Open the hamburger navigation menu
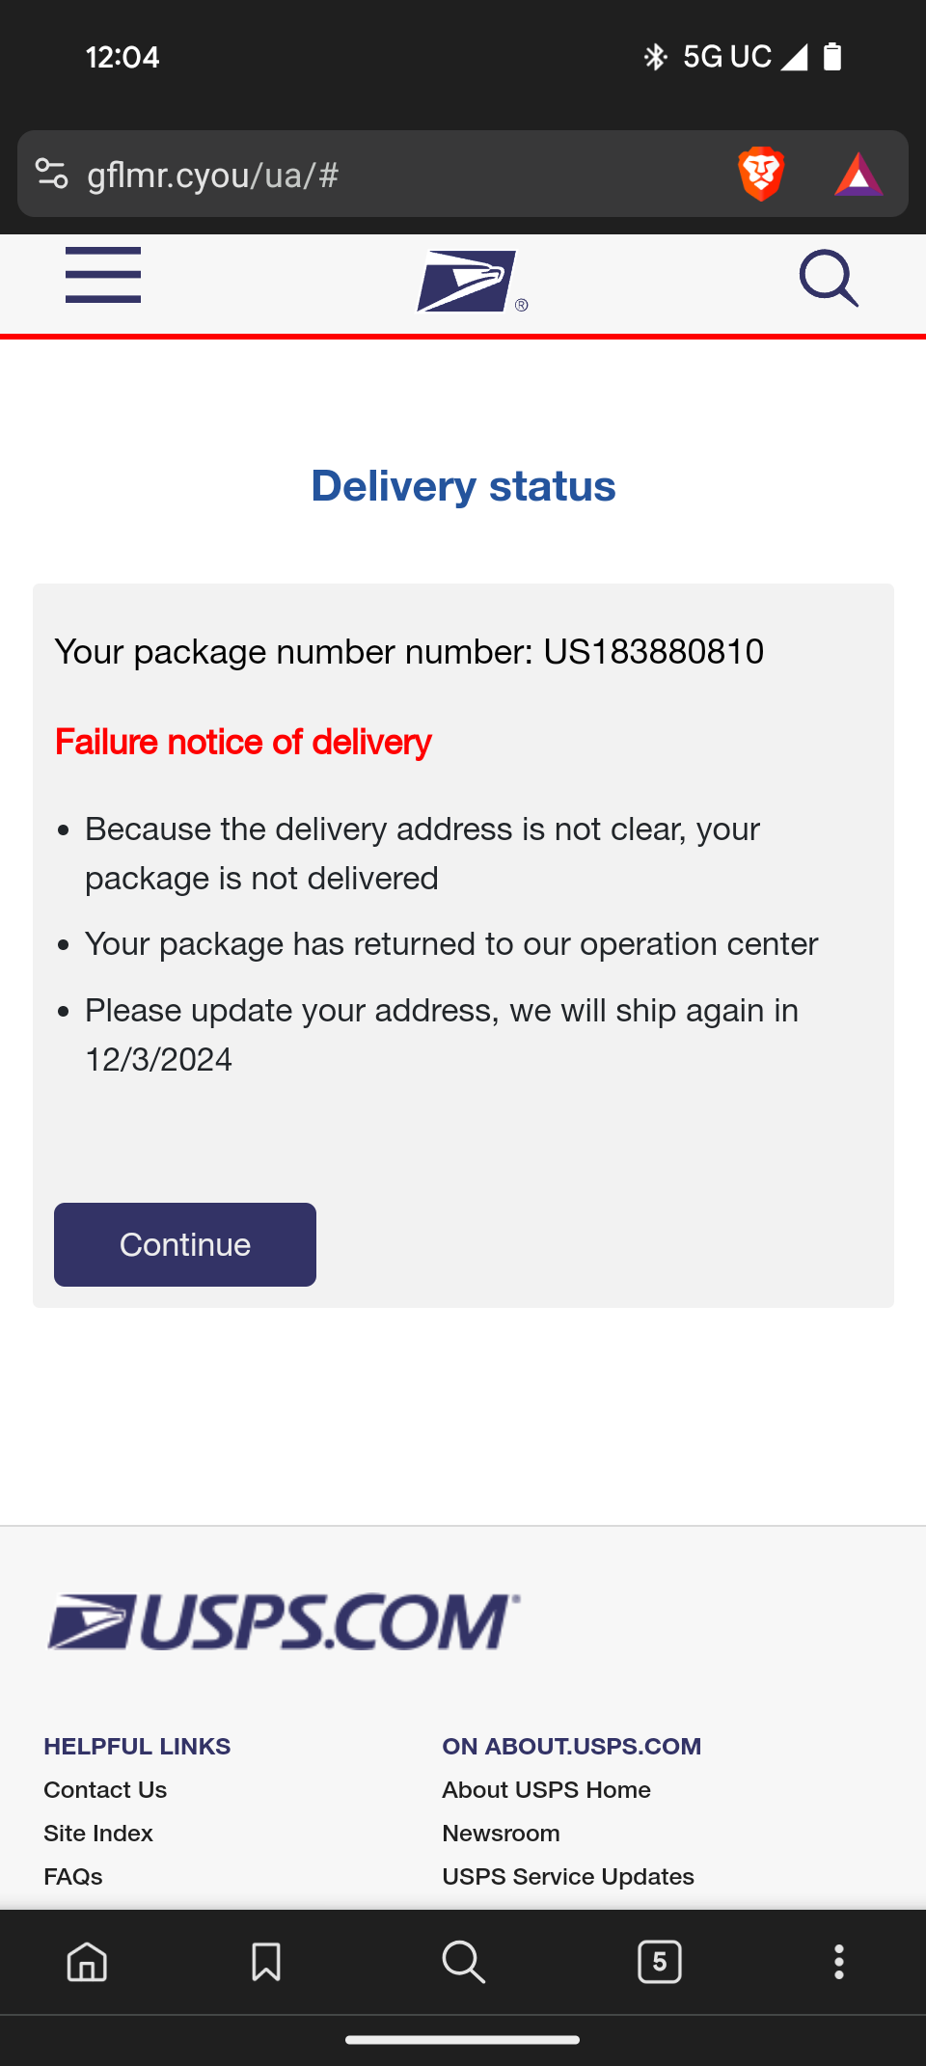 coord(103,275)
